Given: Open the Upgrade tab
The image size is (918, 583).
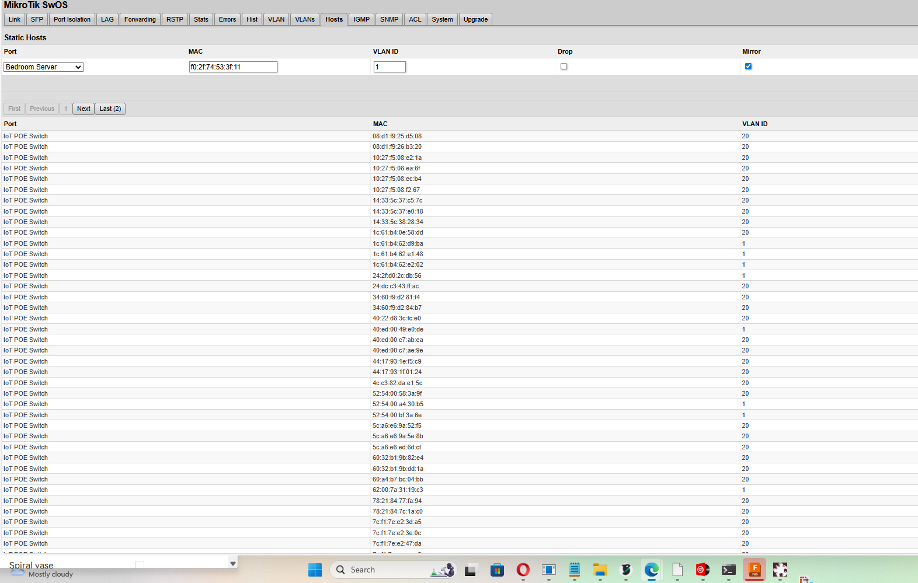Looking at the screenshot, I should [x=475, y=19].
